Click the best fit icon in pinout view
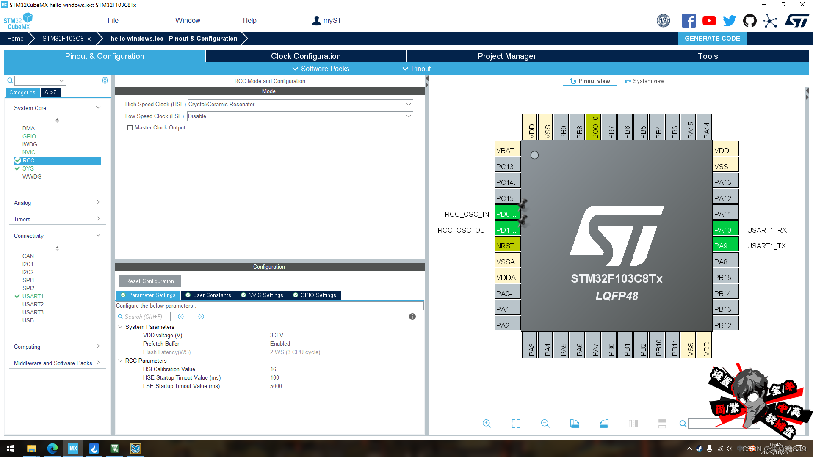 (x=516, y=423)
